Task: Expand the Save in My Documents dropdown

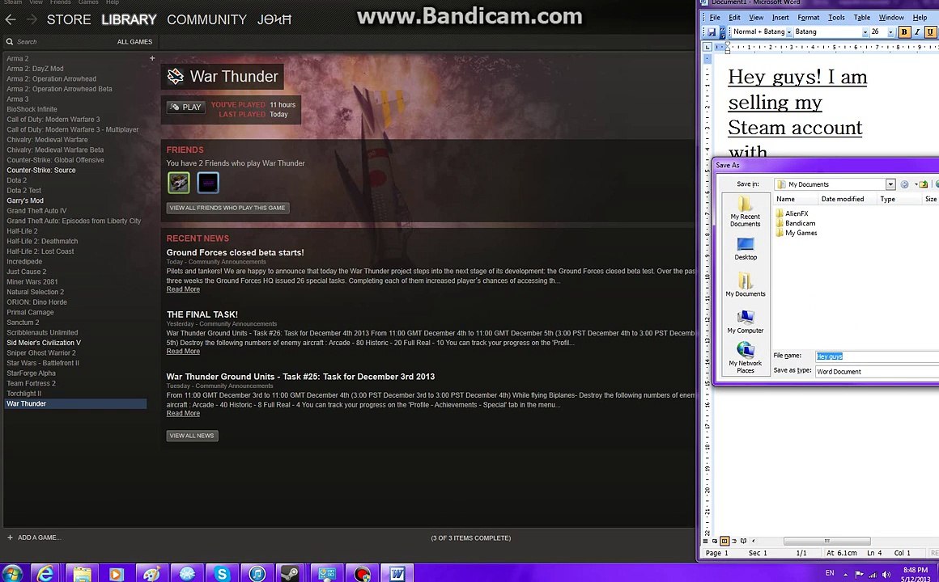Action: (x=890, y=184)
